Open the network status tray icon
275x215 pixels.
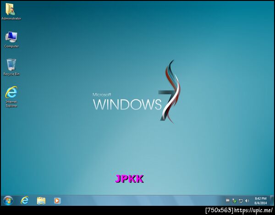(241, 201)
